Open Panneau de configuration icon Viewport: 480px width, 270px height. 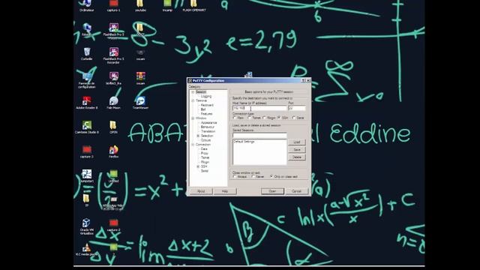pyautogui.click(x=87, y=80)
